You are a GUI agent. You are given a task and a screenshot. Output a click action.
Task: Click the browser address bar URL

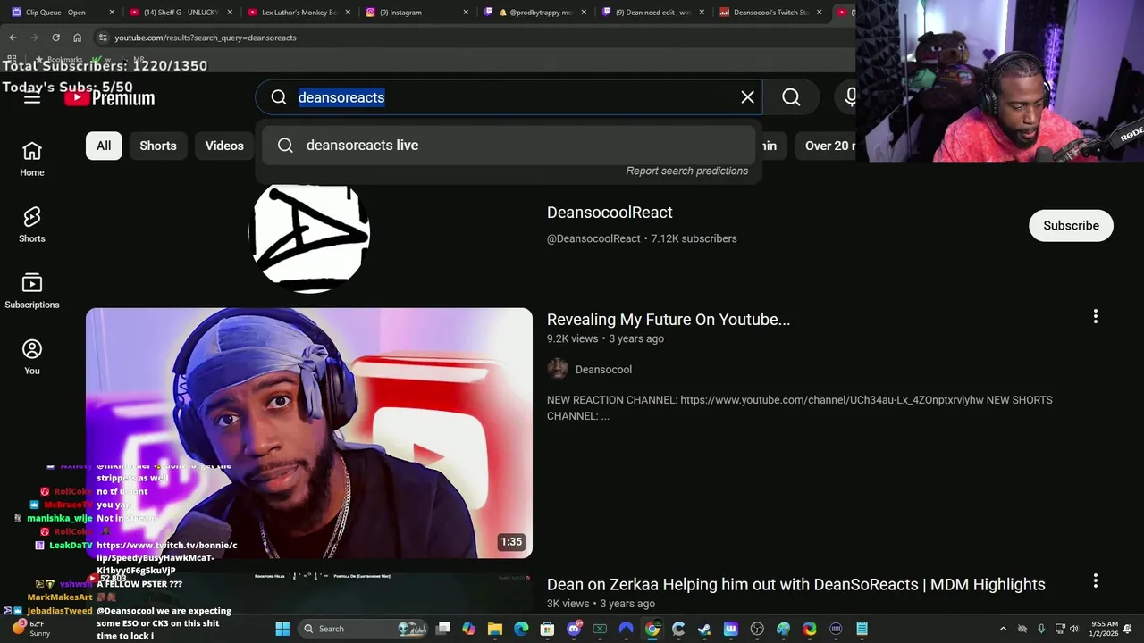point(206,38)
